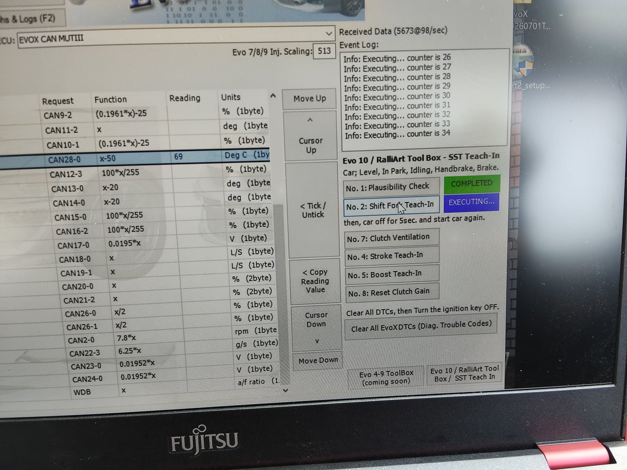The image size is (627, 470).
Task: Select the CAN22-3 request cell
Action: (85, 354)
